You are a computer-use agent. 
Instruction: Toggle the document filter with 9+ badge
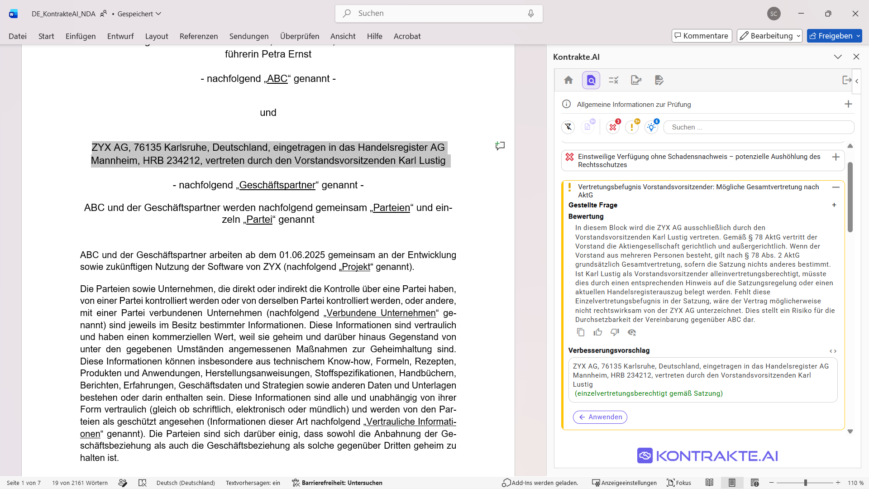pos(588,127)
